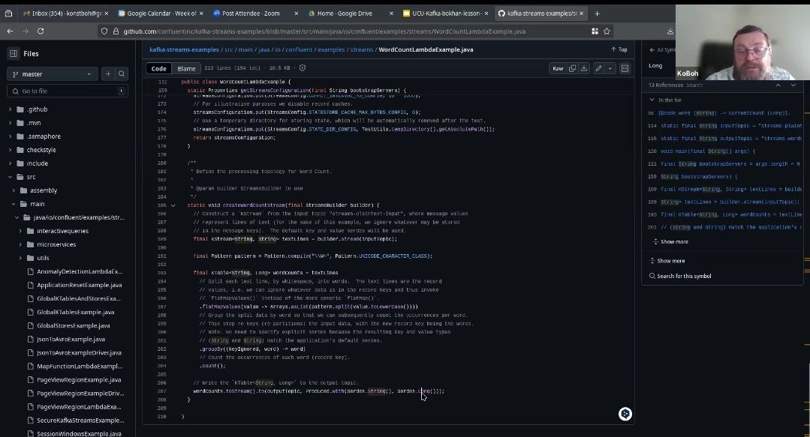
Task: Jump to previous reference chevron
Action: point(778,85)
